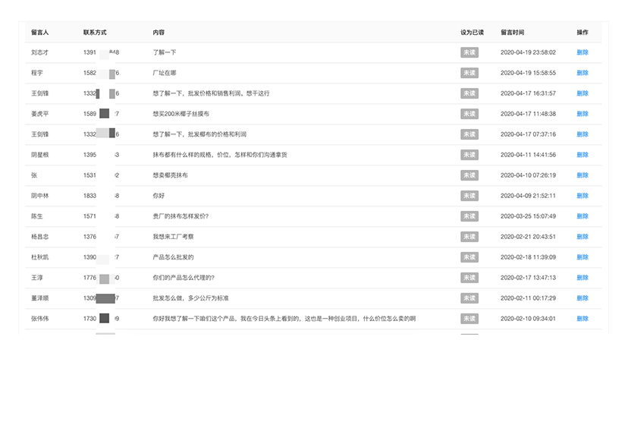
Task: Mark 杨昌忠's factory visit message as read
Action: pos(469,237)
